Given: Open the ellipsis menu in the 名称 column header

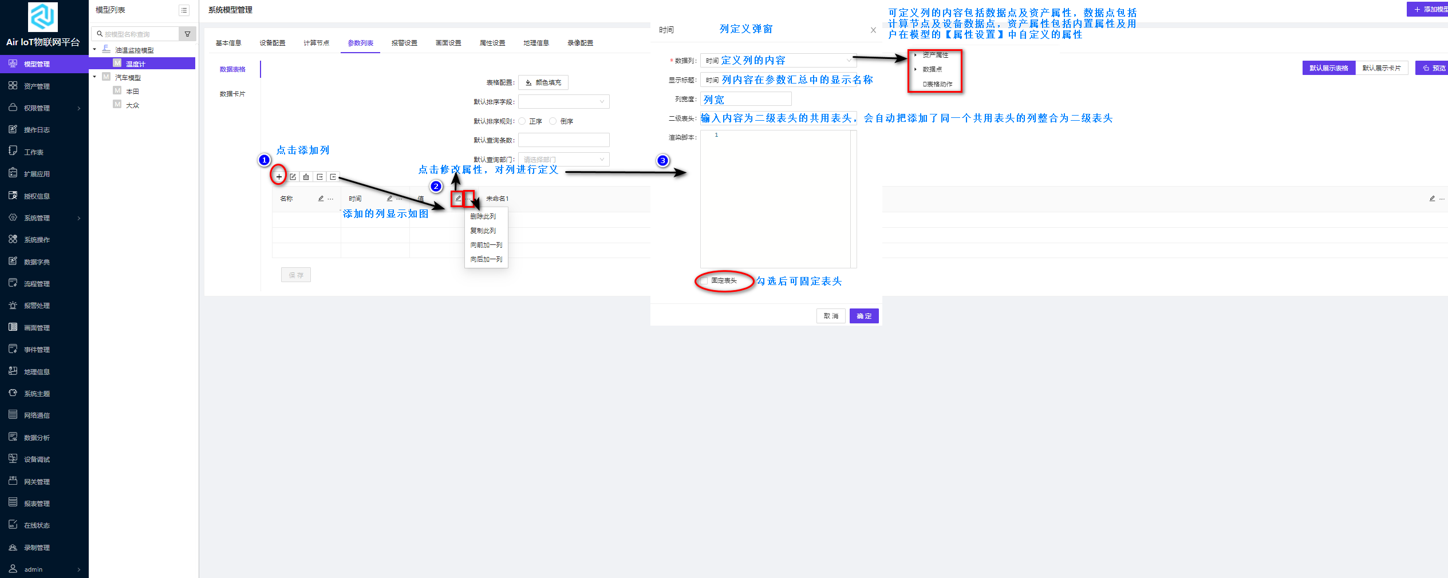Looking at the screenshot, I should pyautogui.click(x=330, y=199).
